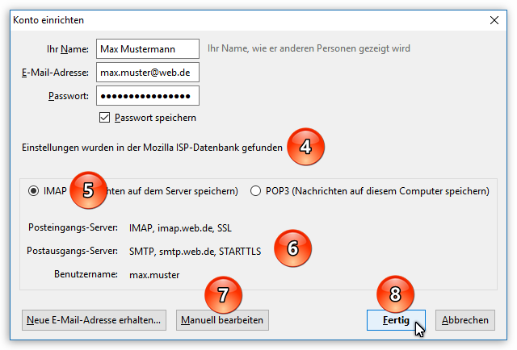Select the POP3 radio button
The image size is (517, 350).
tap(256, 191)
